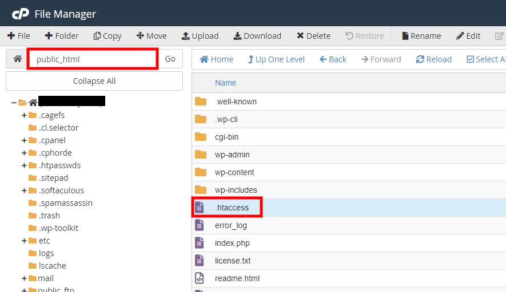Select the index.php file name
The height and width of the screenshot is (292, 506).
click(232, 243)
